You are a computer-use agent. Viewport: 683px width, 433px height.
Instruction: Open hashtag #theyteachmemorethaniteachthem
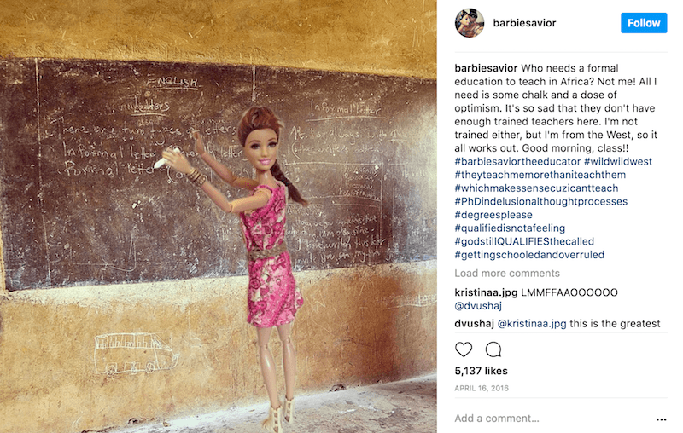(x=540, y=175)
